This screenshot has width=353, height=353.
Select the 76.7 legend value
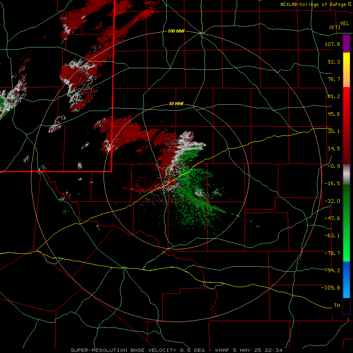pos(334,79)
